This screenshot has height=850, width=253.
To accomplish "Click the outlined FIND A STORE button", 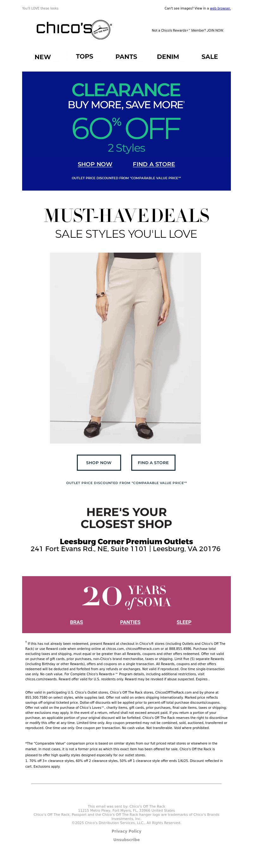I will click(x=153, y=463).
